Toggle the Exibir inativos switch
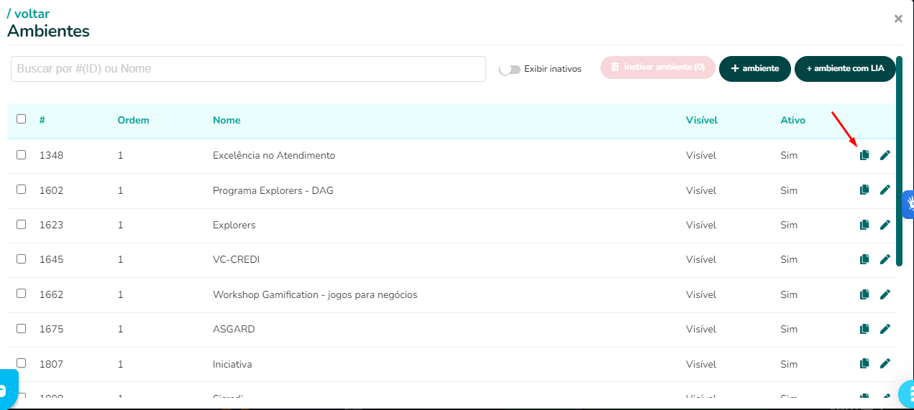This screenshot has width=914, height=410. click(510, 70)
